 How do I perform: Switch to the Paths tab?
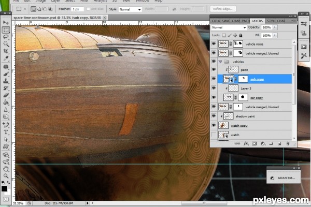tap(246, 21)
